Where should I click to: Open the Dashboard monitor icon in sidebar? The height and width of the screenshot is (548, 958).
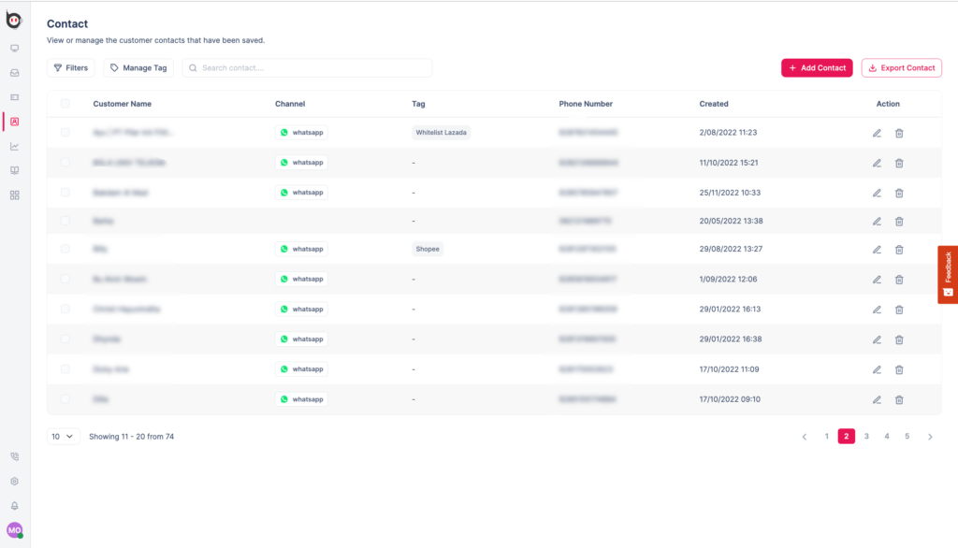14,49
